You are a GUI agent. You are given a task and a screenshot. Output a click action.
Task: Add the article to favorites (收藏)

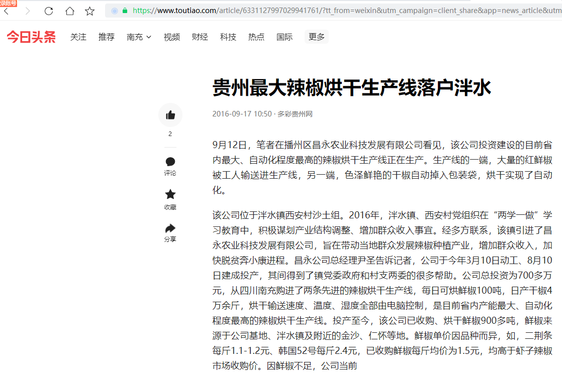[x=170, y=195]
